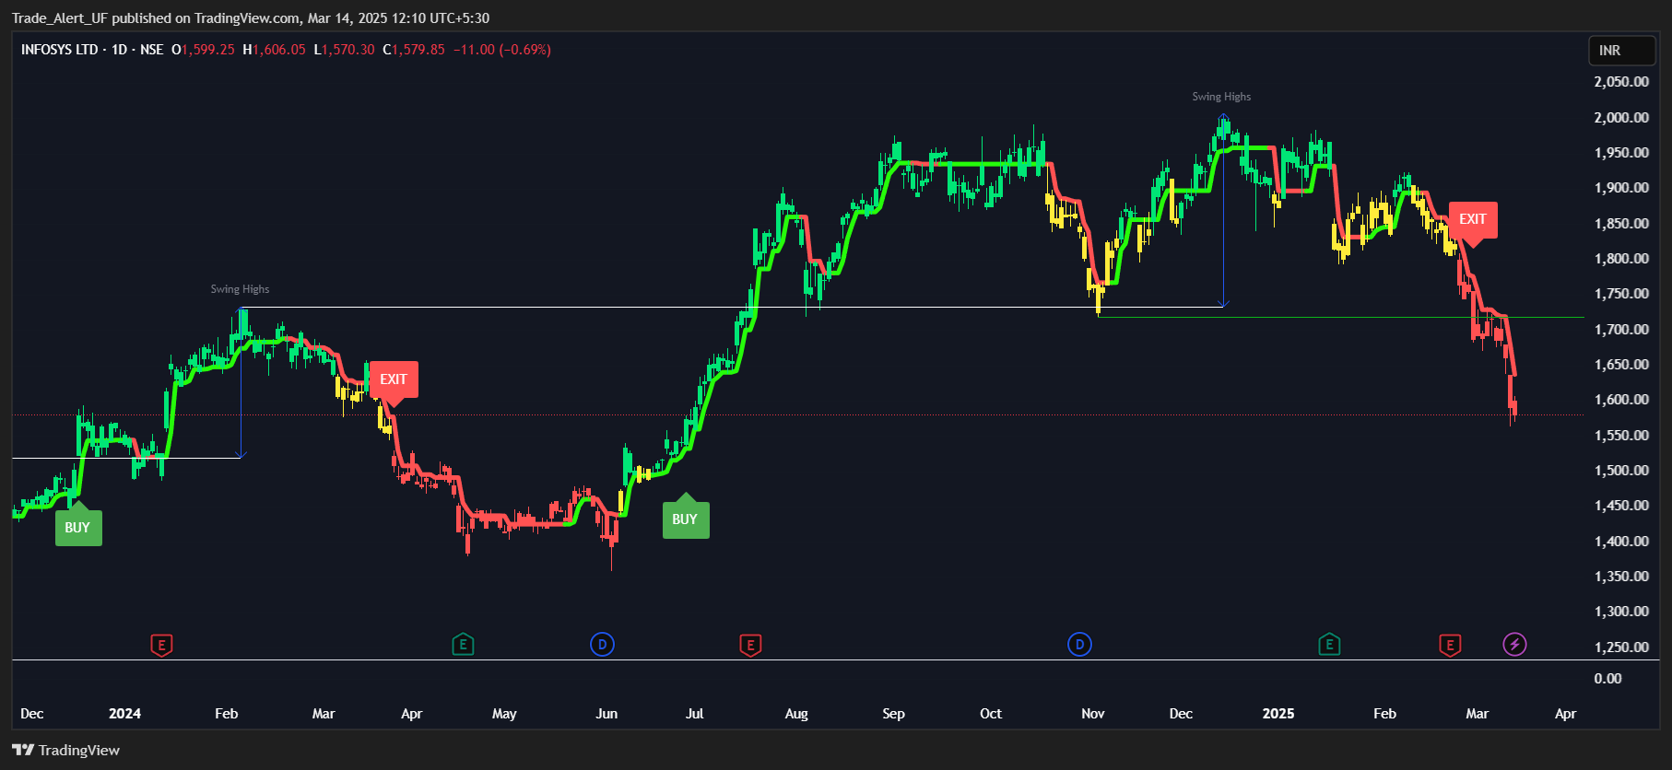
Task: Click the NSE exchange label
Action: 152,50
